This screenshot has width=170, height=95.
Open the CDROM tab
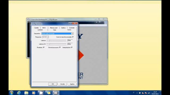coord(40,30)
